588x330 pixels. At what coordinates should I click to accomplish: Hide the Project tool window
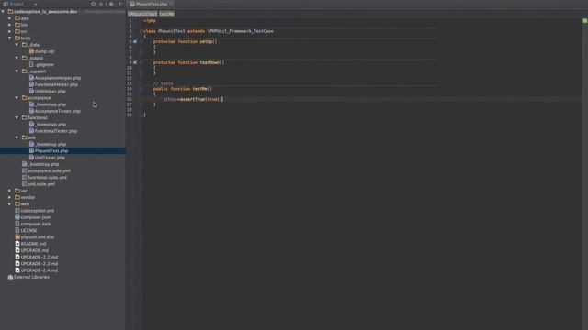[120, 4]
